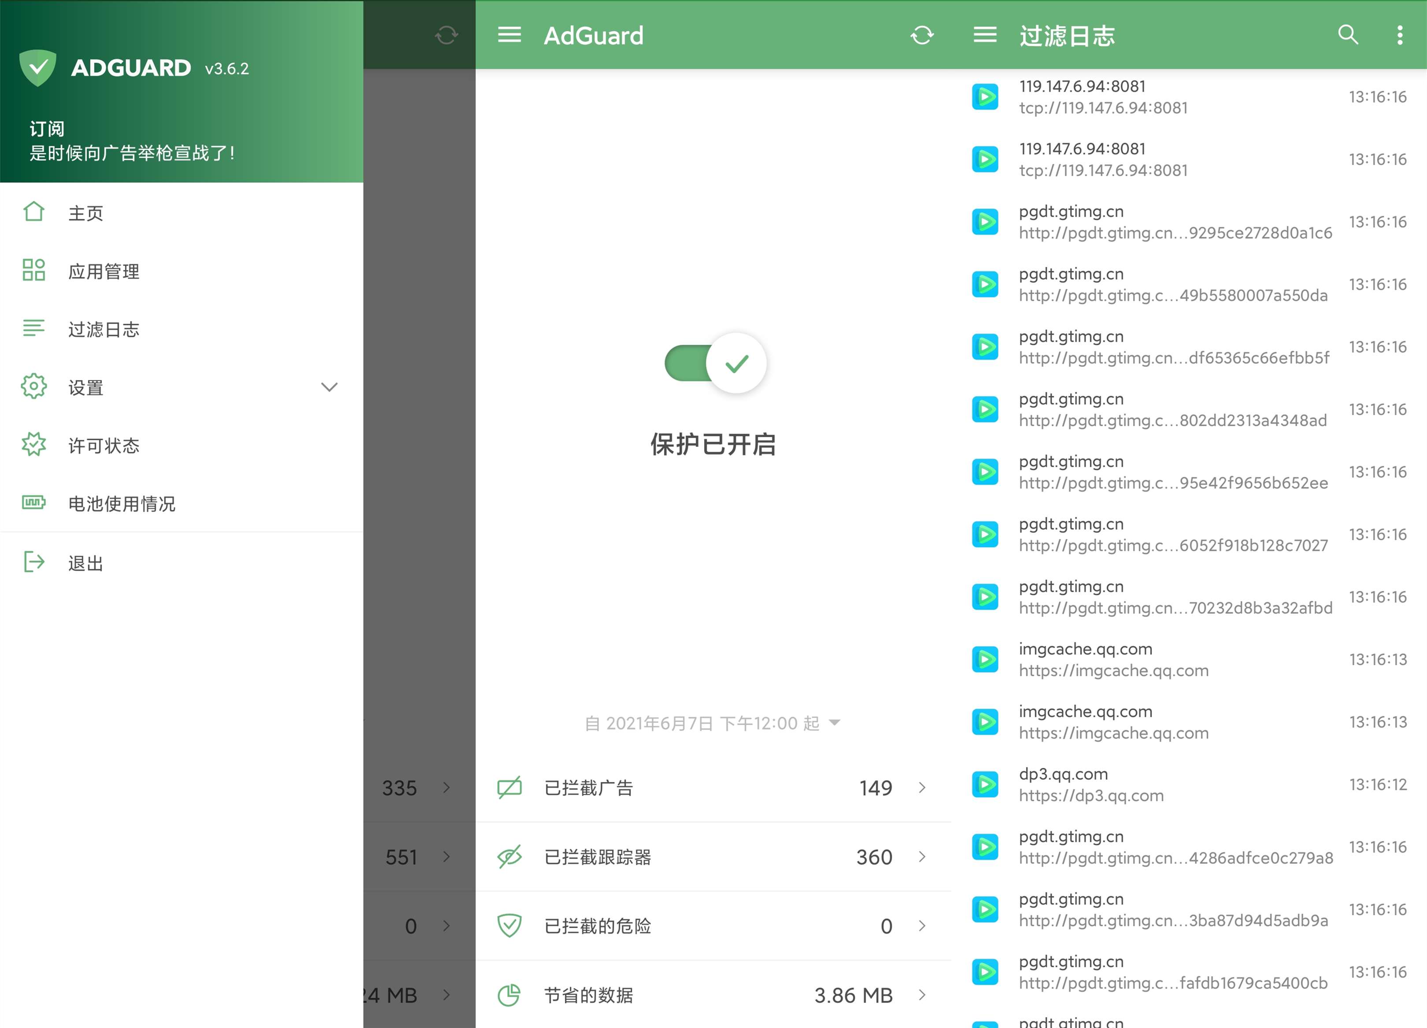Open pgdt.gtimg.cn entry ending 6052f918b128c7027
1427x1028 pixels.
(1189, 534)
